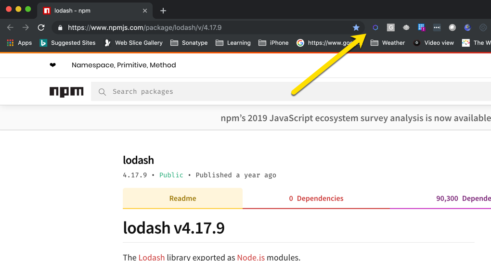Open the Video view bookmark
The image size is (491, 261).
click(433, 43)
